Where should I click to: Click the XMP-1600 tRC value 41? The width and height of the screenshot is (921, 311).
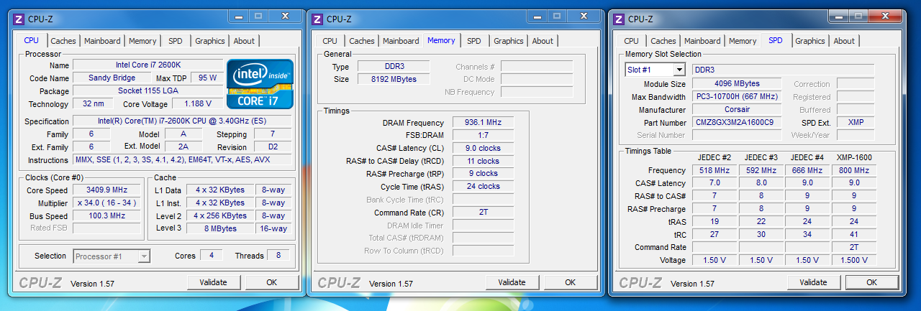[853, 234]
